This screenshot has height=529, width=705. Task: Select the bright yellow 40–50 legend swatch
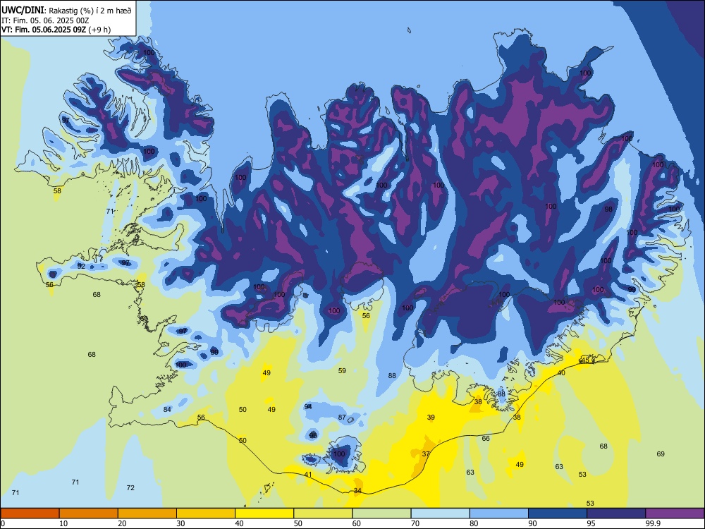point(264,513)
